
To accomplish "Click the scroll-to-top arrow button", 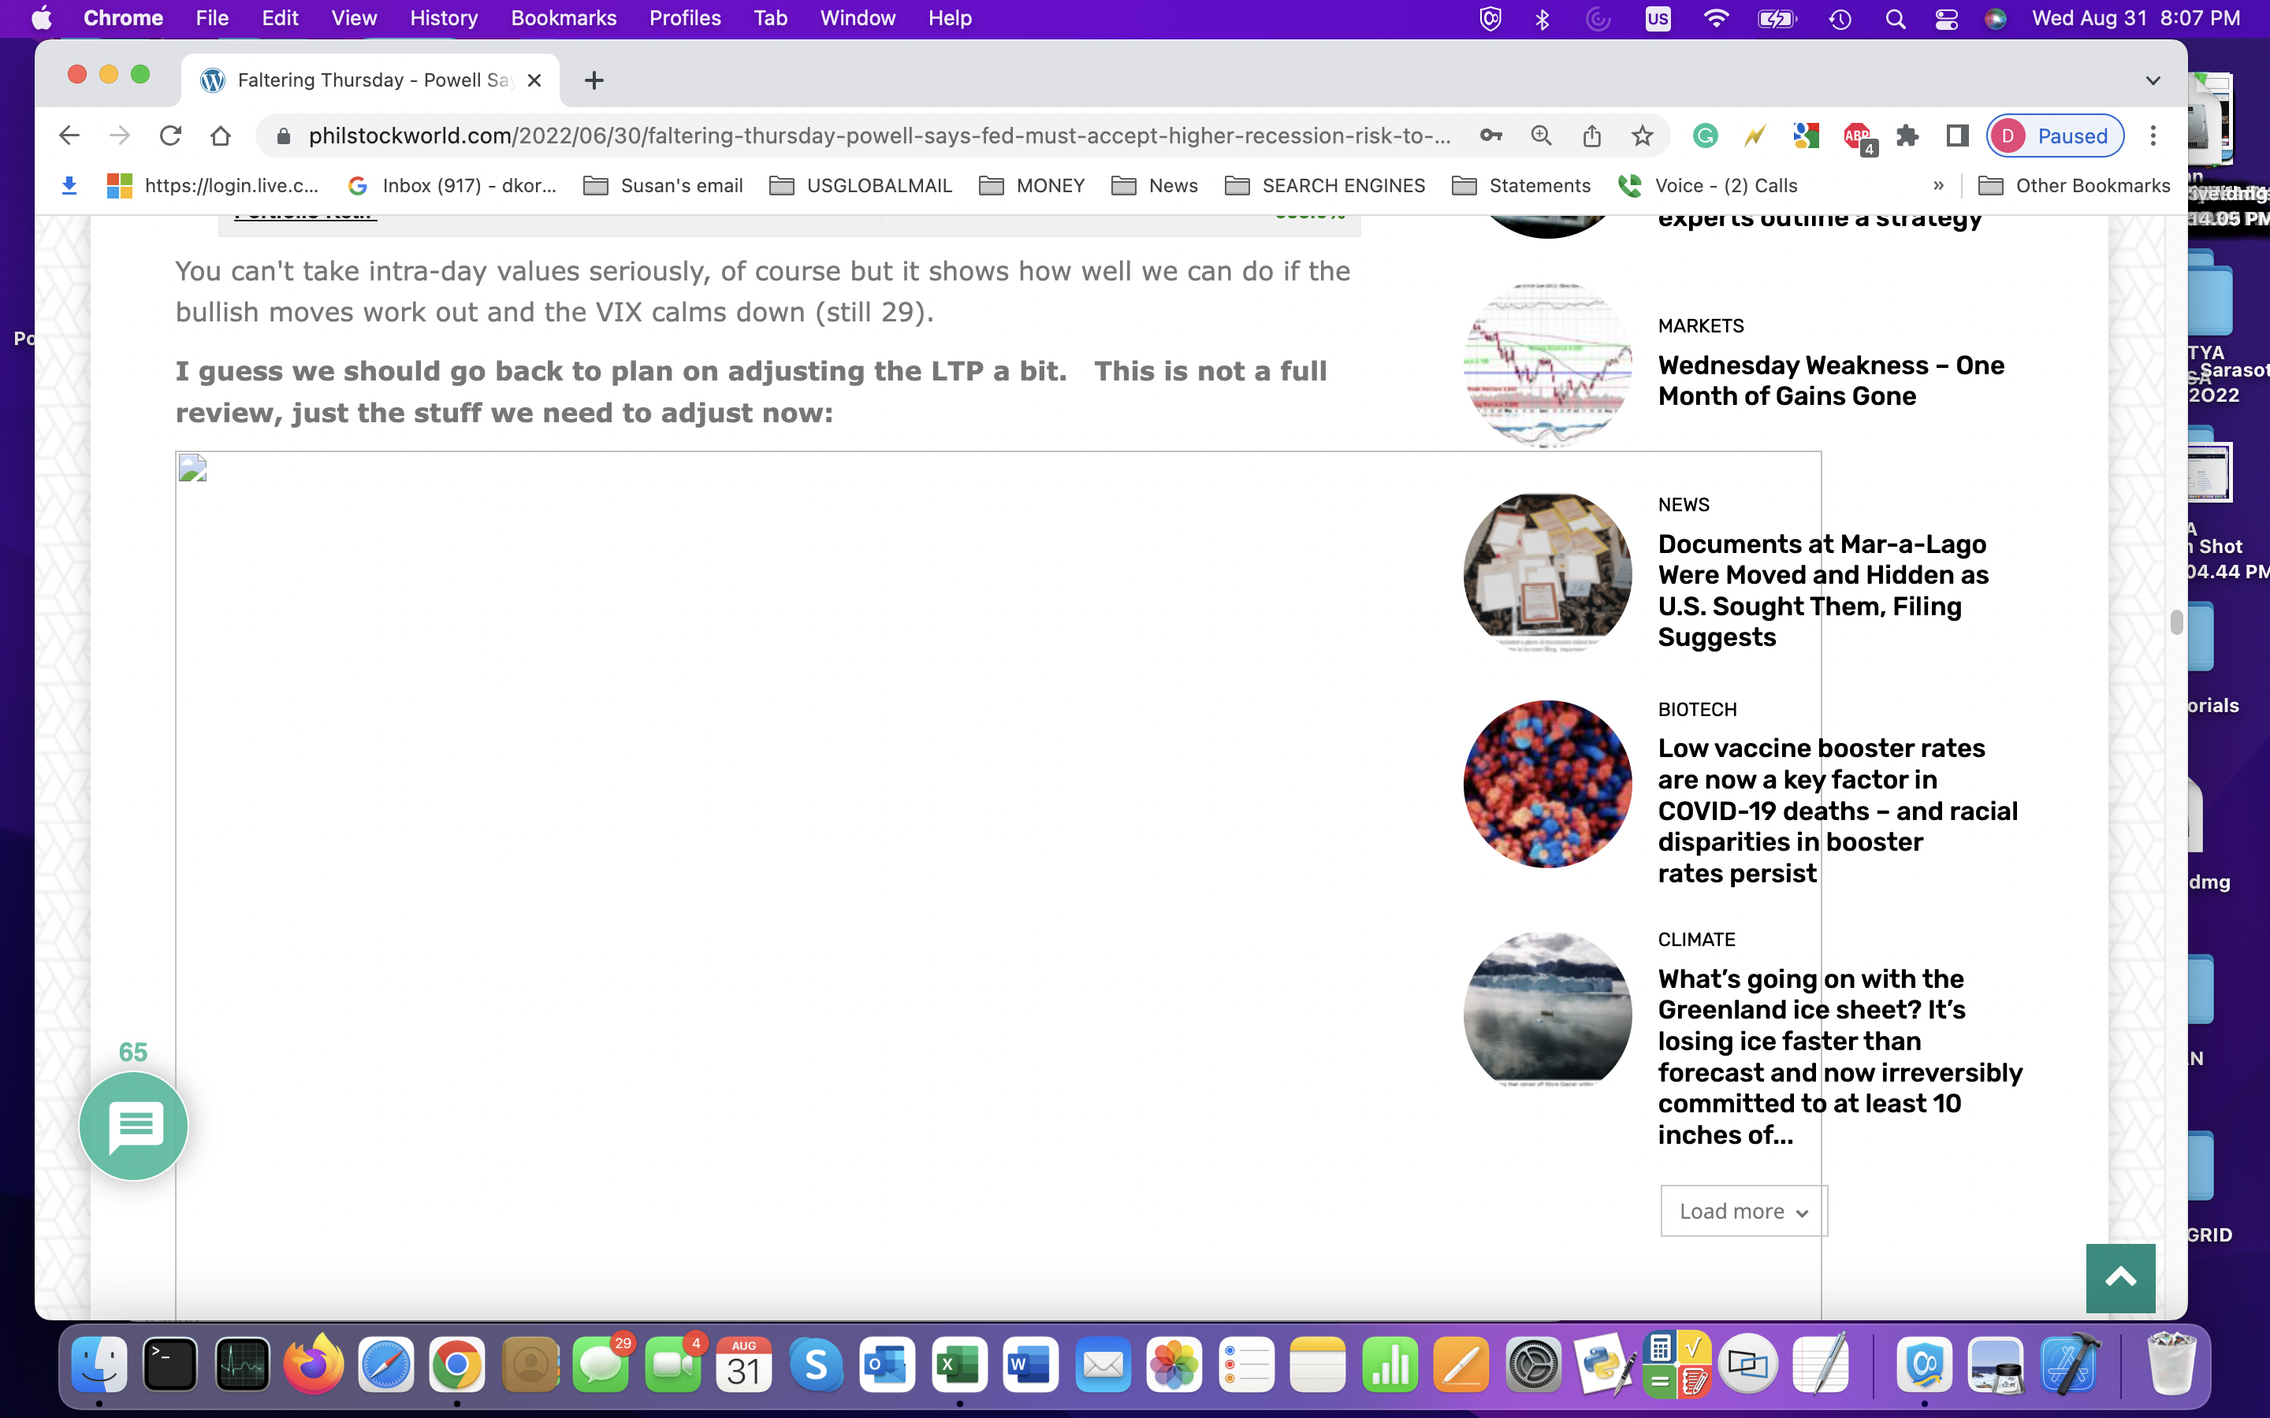I will pyautogui.click(x=2120, y=1277).
